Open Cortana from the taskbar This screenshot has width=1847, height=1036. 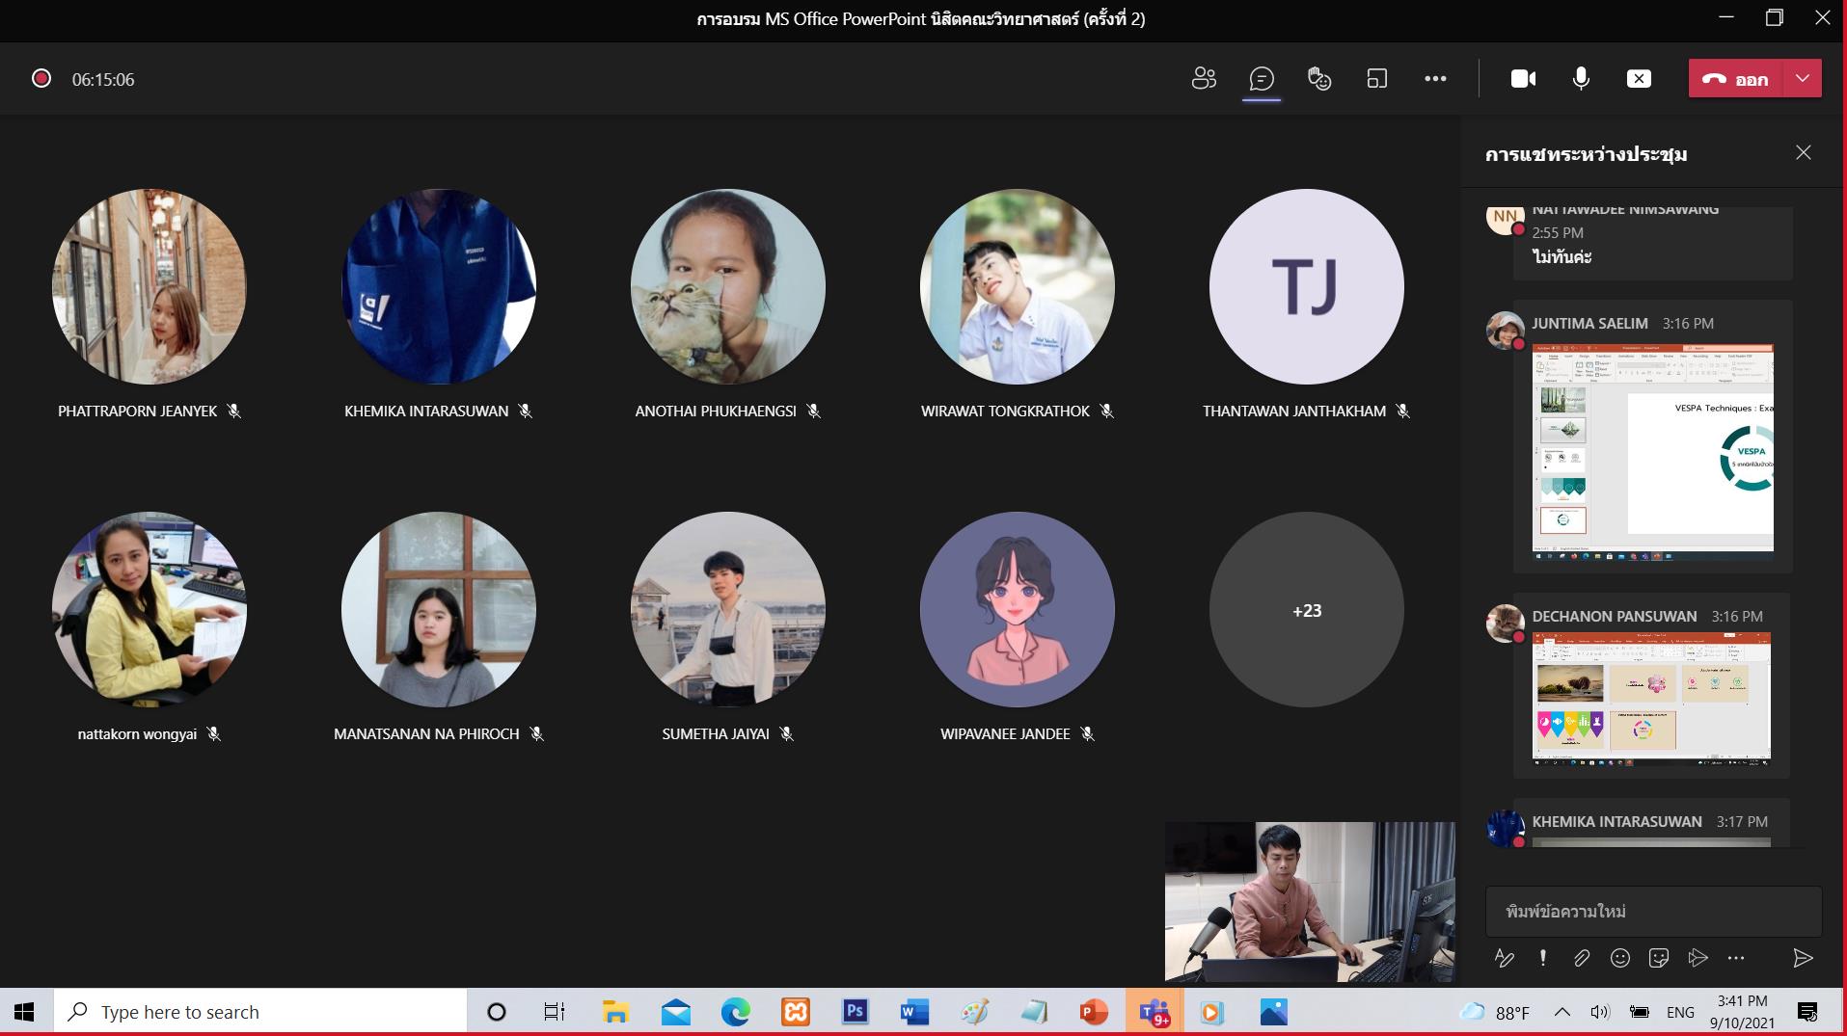coord(497,1012)
